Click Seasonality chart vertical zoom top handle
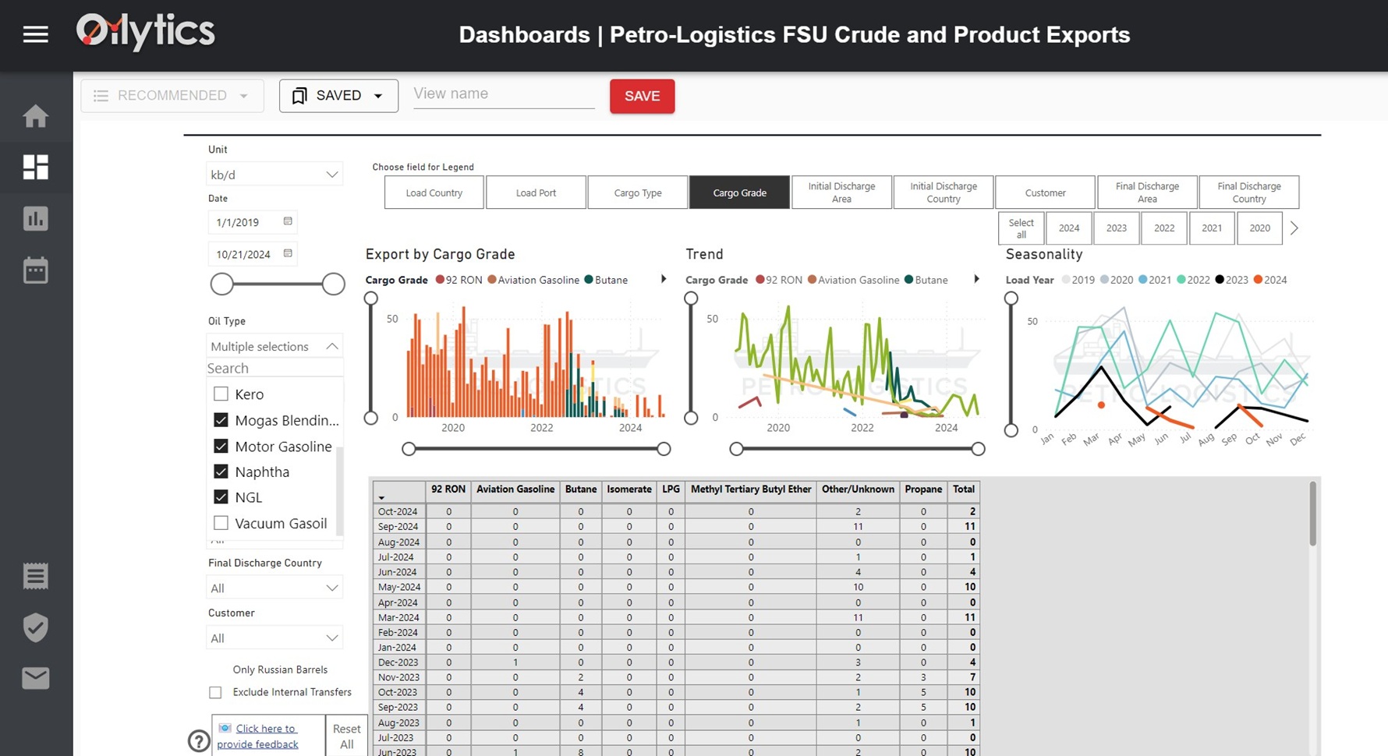This screenshot has width=1388, height=756. (x=1011, y=299)
